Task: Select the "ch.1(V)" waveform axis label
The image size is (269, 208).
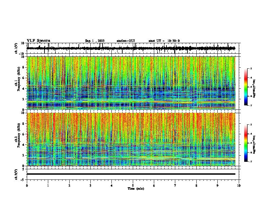Action: pos(16,48)
